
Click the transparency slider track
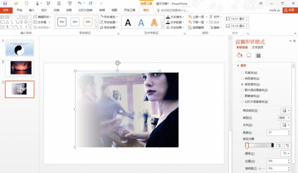tap(262, 168)
